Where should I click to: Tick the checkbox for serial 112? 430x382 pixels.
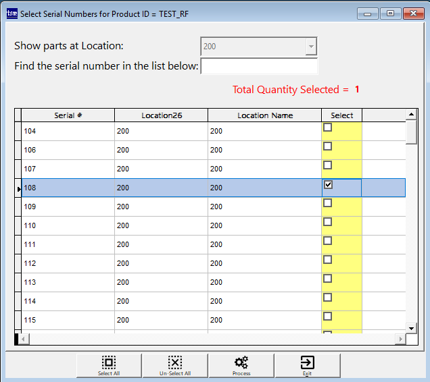pyautogui.click(x=328, y=260)
